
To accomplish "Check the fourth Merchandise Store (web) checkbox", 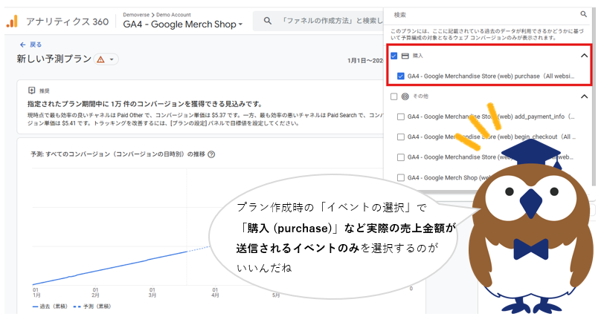I will 401,157.
